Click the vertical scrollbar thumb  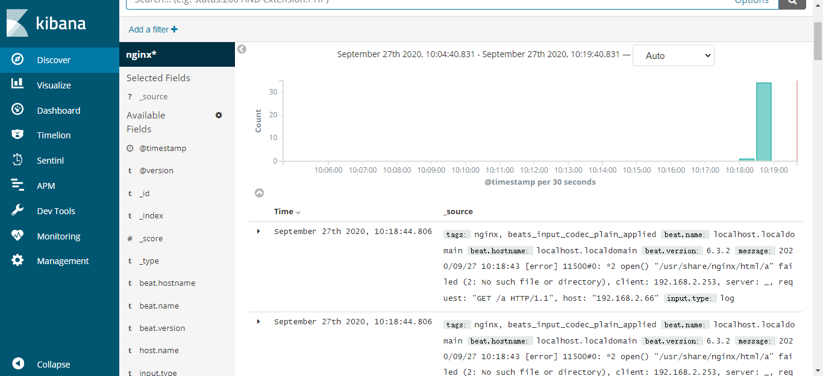click(x=818, y=42)
